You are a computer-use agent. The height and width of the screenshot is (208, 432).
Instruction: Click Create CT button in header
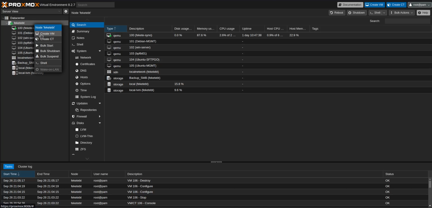(396, 5)
